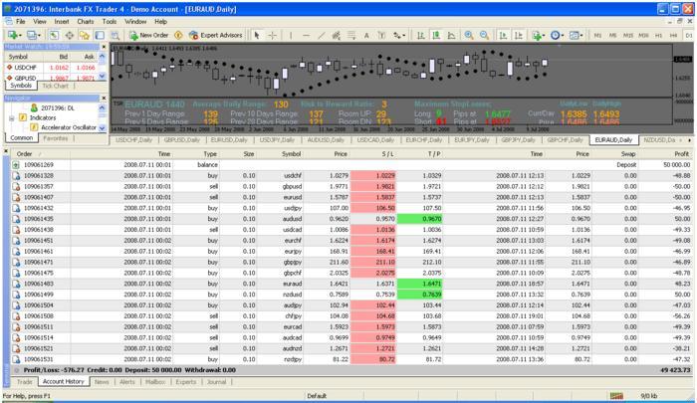697x403 pixels.
Task: Select the USDCHF row in Market Watch
Action: pyautogui.click(x=51, y=68)
